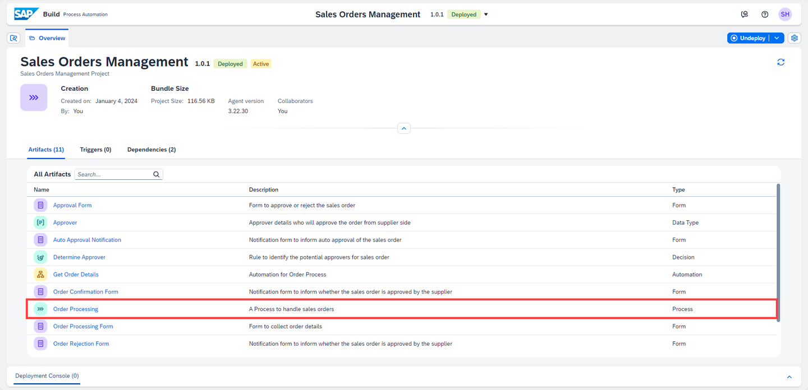
Task: Click the Auto Approval Notification form icon
Action: 40,240
